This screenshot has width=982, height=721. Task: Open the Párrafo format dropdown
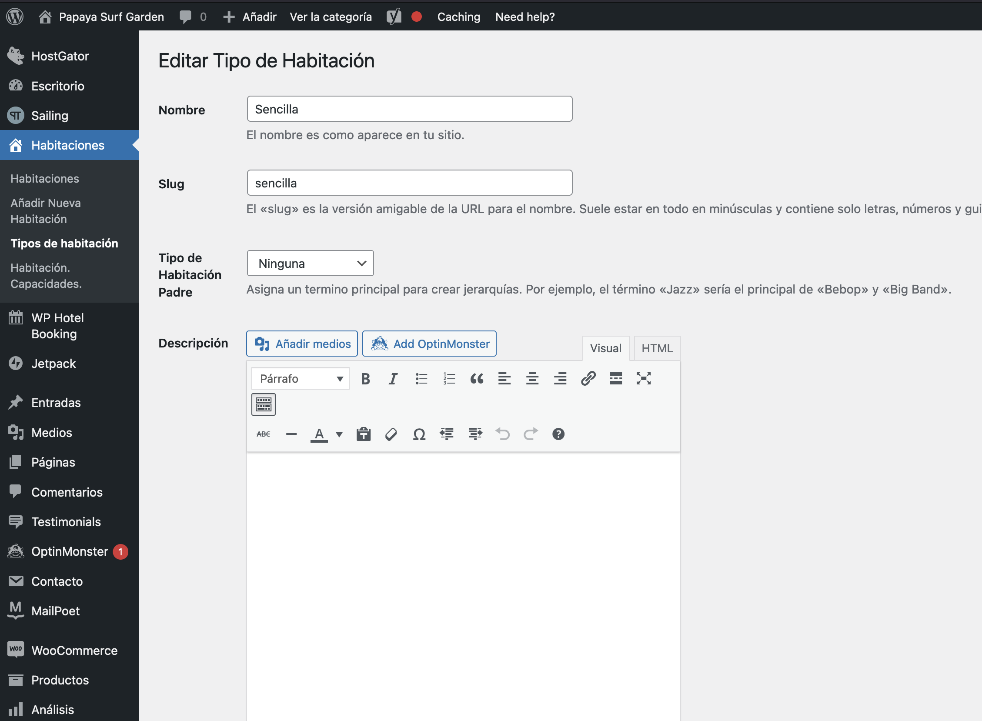pos(300,379)
